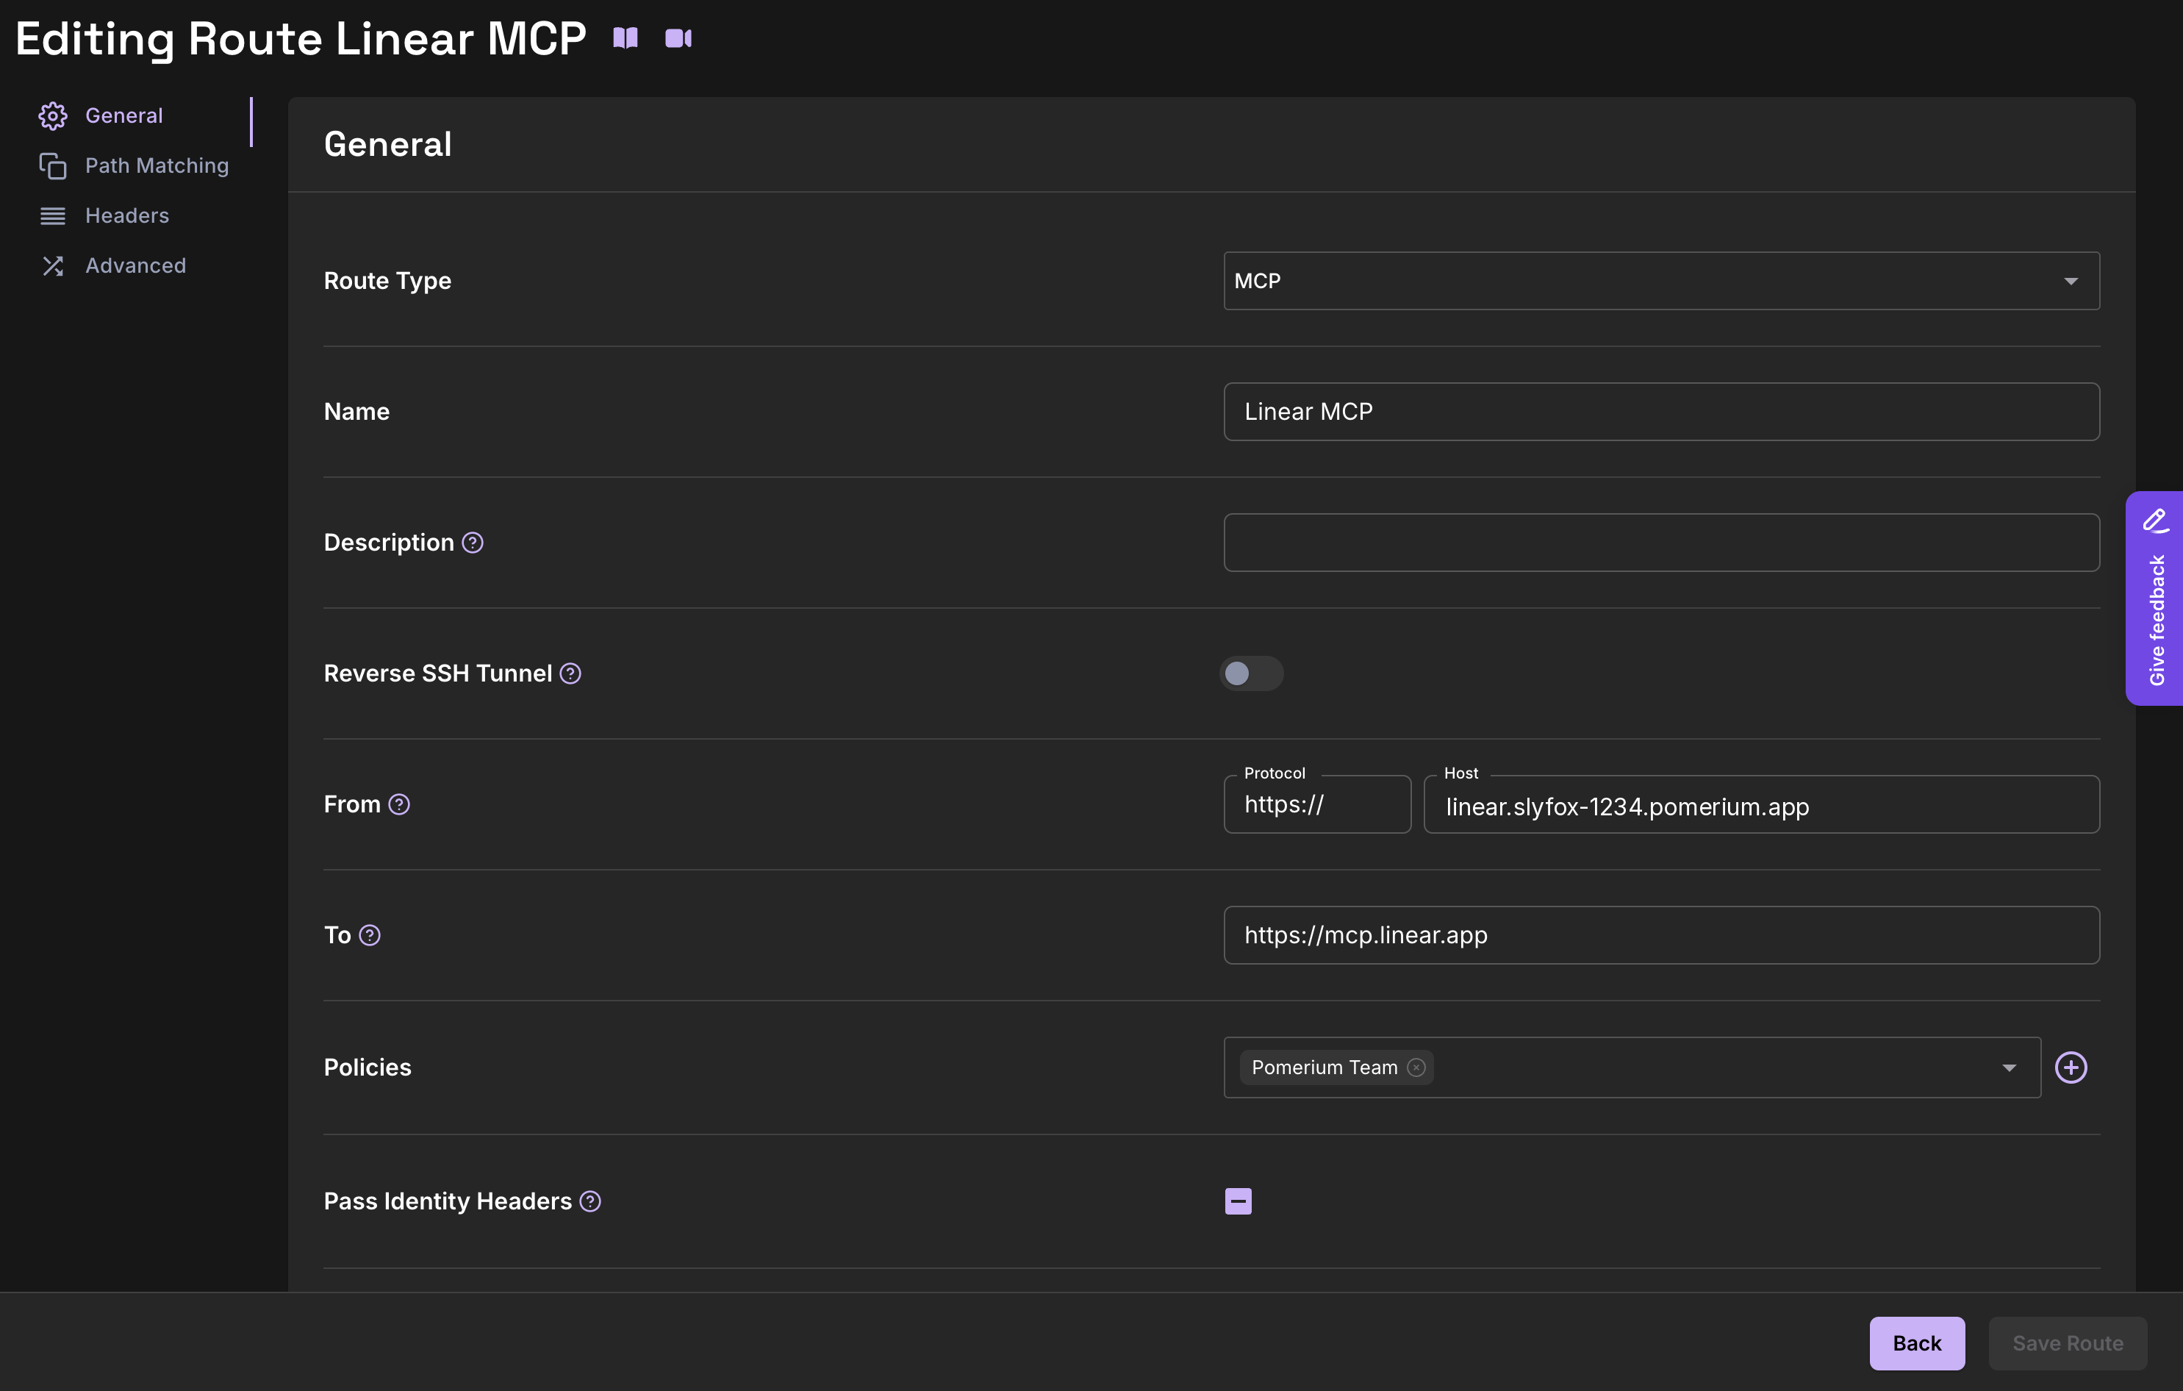Switch to the General section
2183x1391 pixels.
(x=124, y=115)
